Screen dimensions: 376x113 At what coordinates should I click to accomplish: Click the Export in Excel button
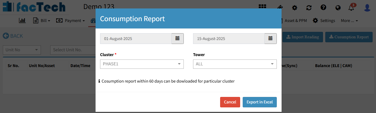point(260,102)
